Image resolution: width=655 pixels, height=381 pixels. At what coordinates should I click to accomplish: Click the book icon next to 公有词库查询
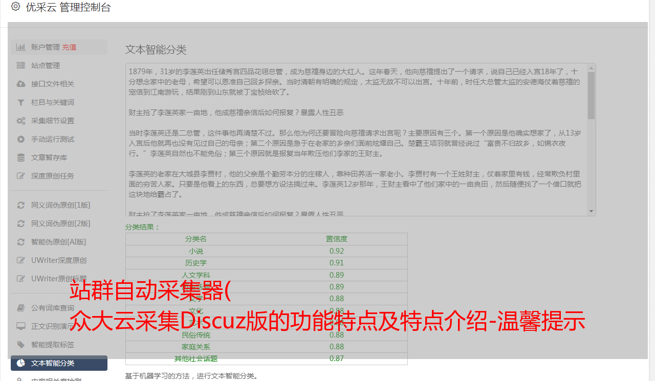click(21, 308)
